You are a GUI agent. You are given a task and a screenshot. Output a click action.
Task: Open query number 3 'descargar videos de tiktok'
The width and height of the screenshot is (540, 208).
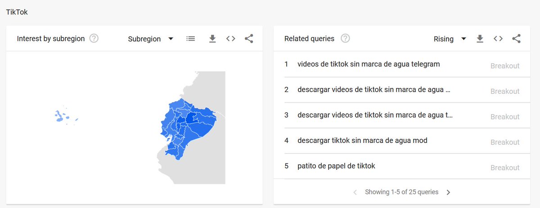click(x=375, y=115)
